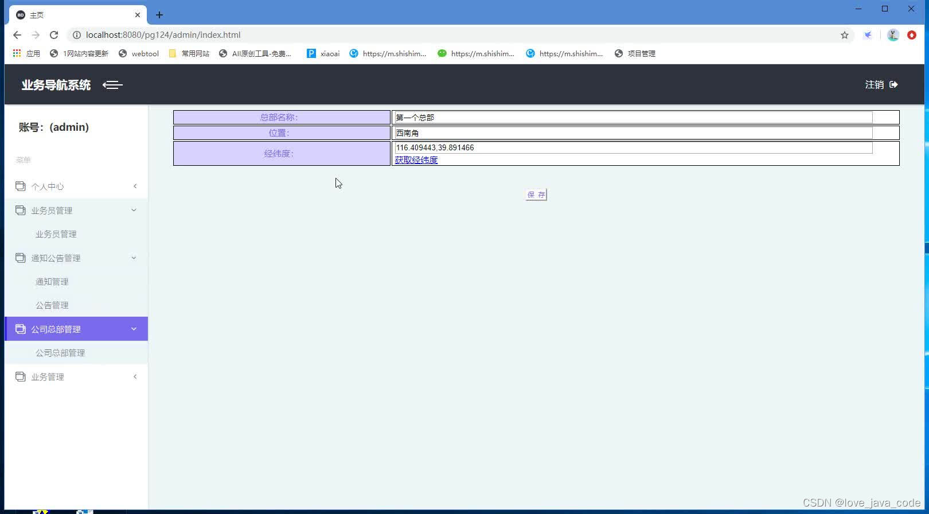Click the red extension icon in toolbar

pyautogui.click(x=912, y=35)
